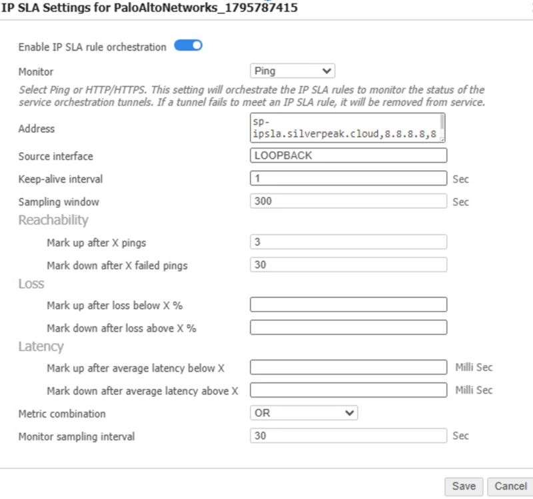Select the Sampling window input field
The height and width of the screenshot is (499, 533).
pyautogui.click(x=348, y=201)
